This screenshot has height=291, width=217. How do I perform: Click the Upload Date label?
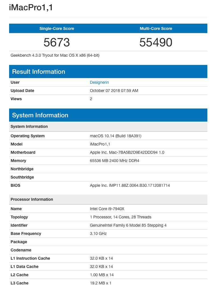click(x=22, y=91)
